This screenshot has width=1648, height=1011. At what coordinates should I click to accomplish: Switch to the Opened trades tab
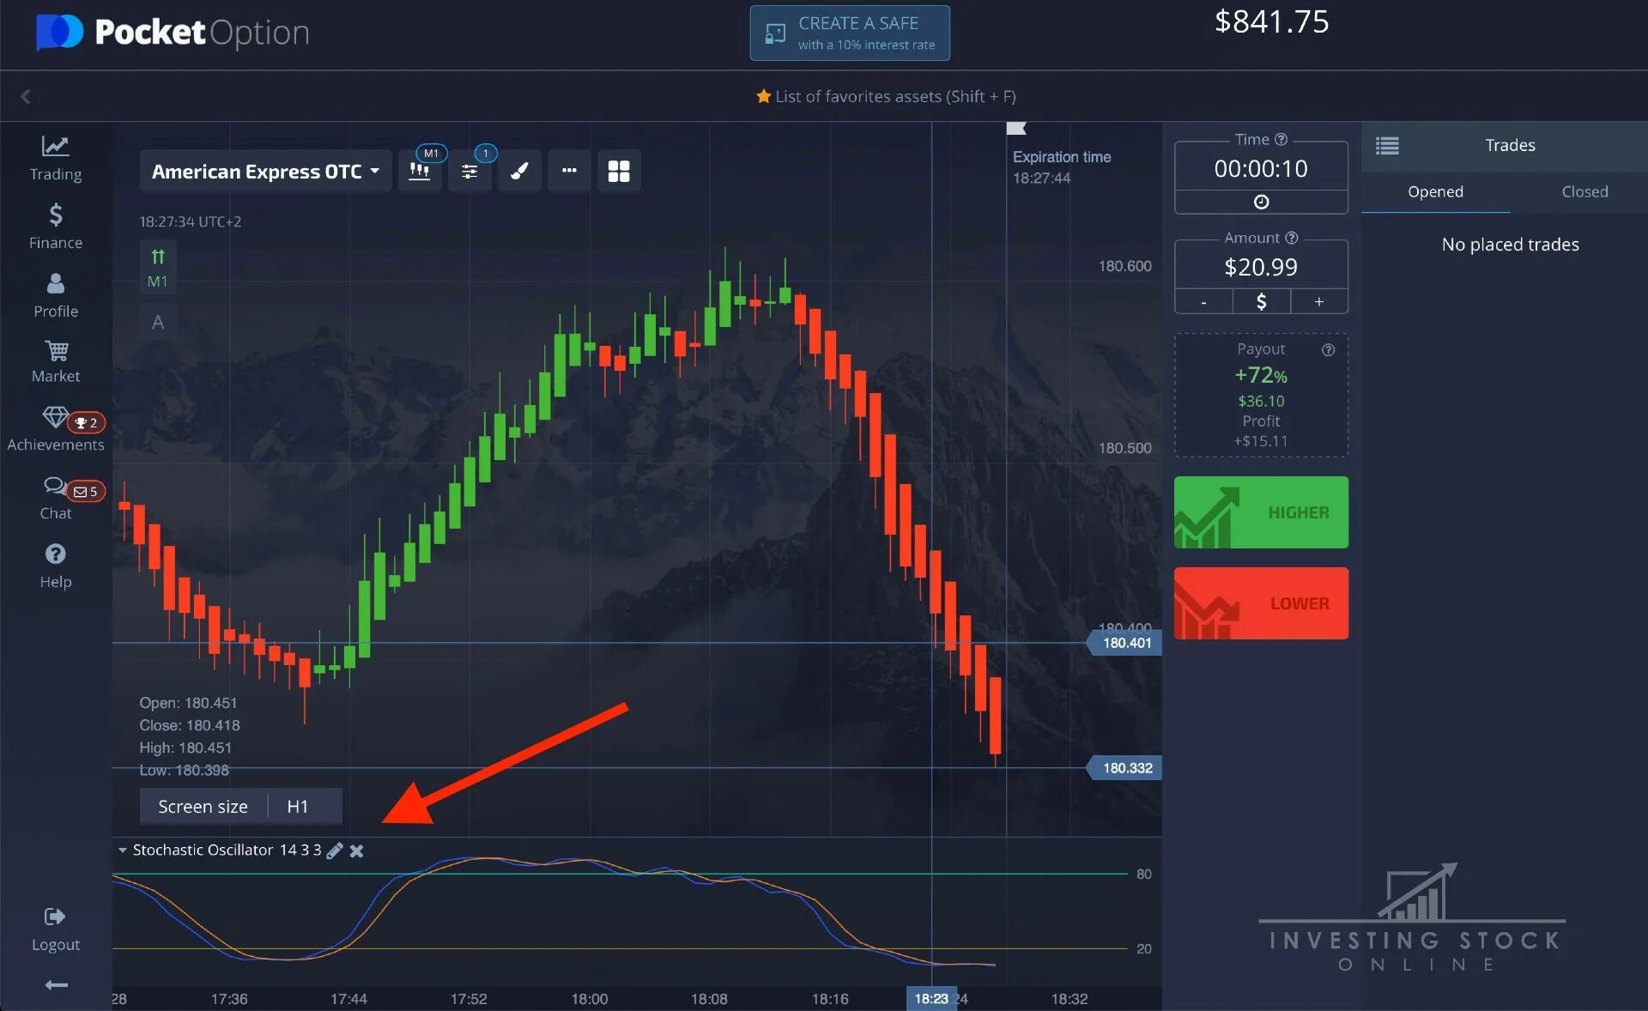(1435, 192)
